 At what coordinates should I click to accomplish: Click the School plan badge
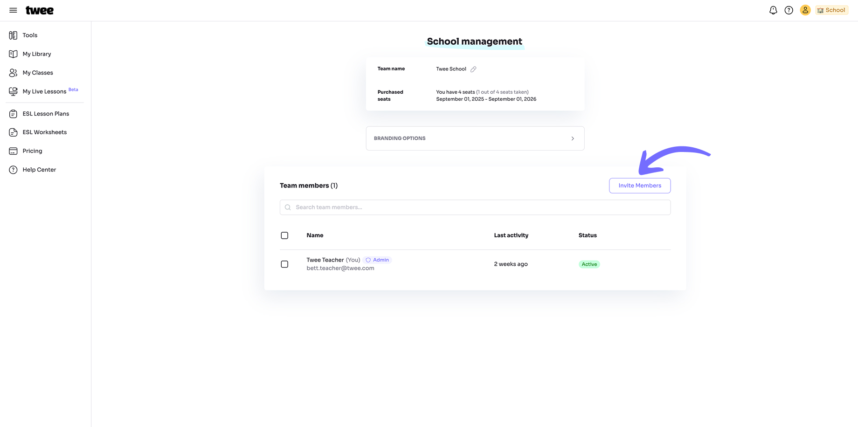click(x=831, y=10)
